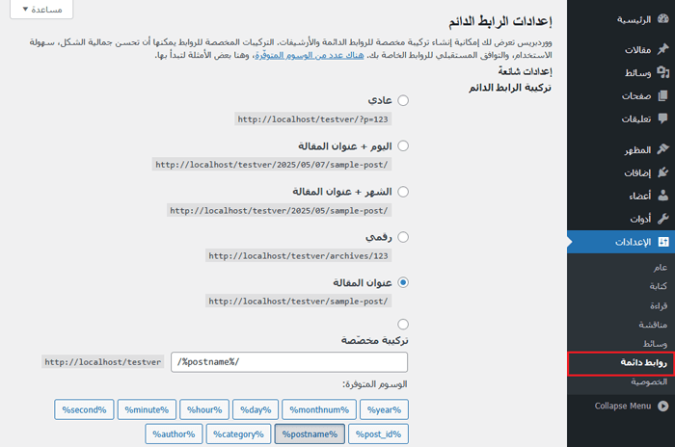Click the plugin icon beside إضافات
Image resolution: width=675 pixels, height=447 pixels.
(663, 172)
